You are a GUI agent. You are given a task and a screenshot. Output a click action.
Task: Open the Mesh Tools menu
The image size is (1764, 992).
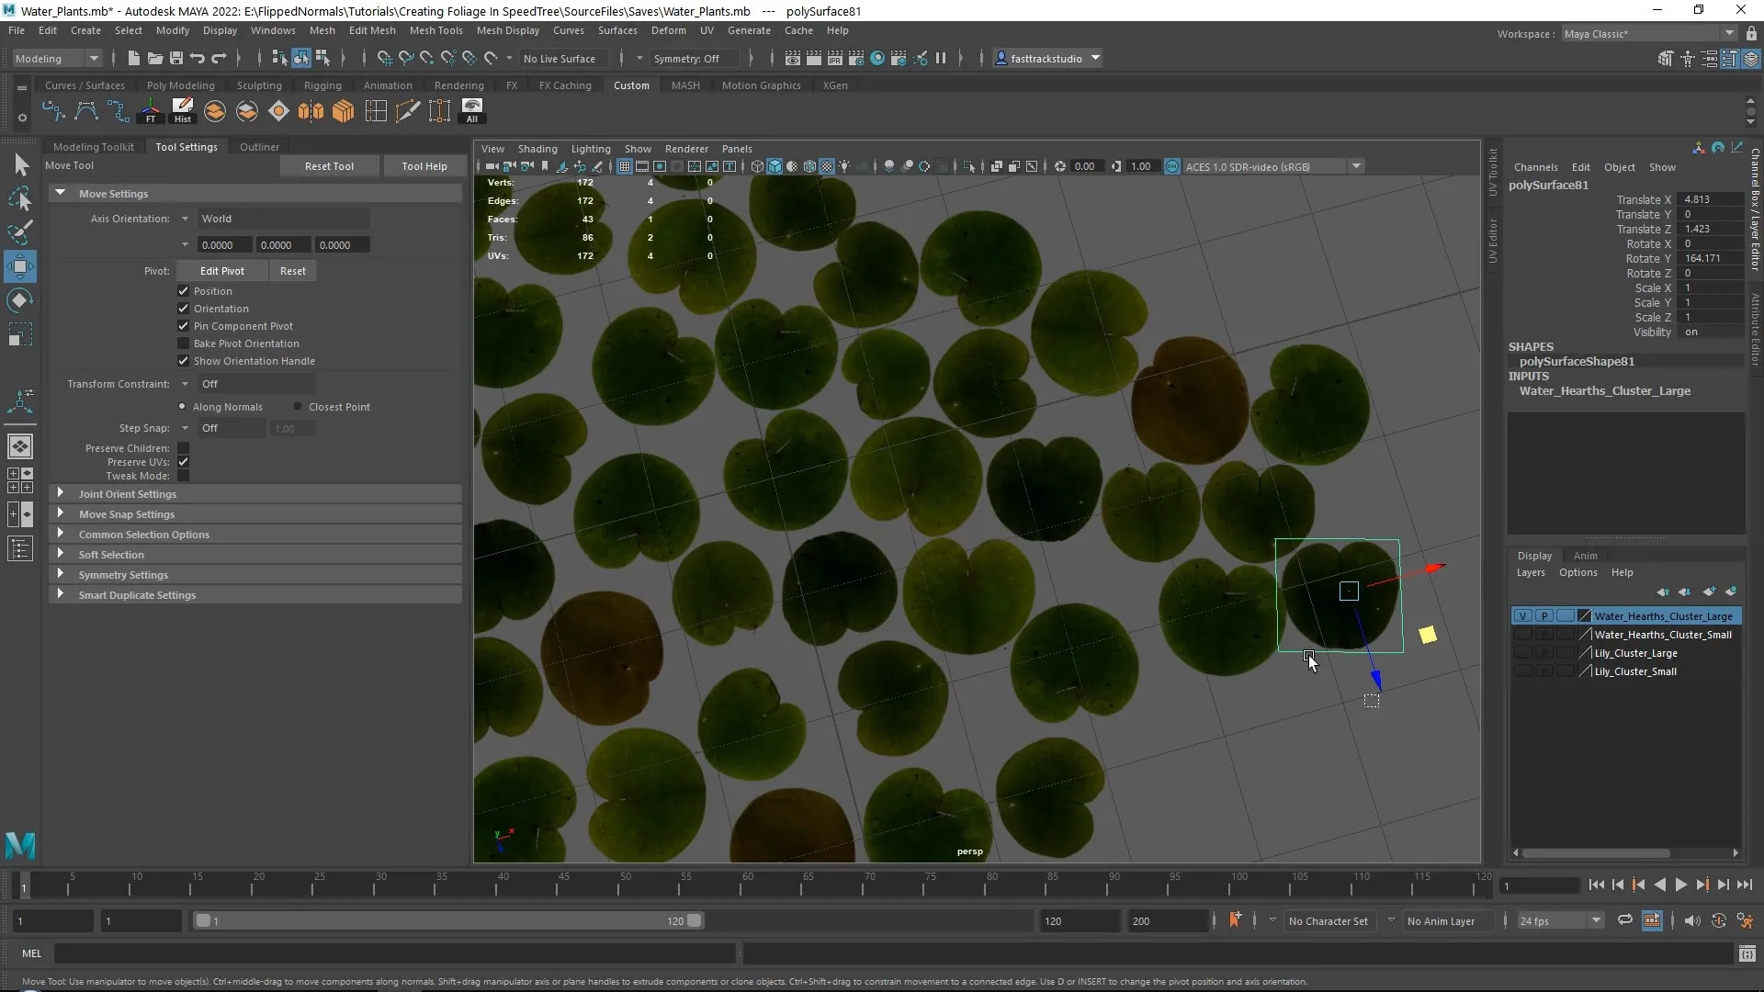[x=435, y=30]
